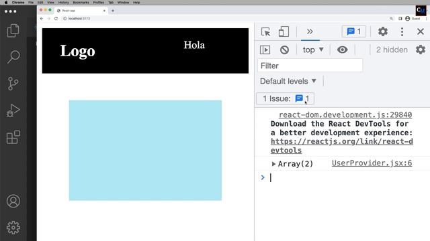Create a live expression with eye icon
Viewport: 430px width, 241px height.
click(342, 50)
